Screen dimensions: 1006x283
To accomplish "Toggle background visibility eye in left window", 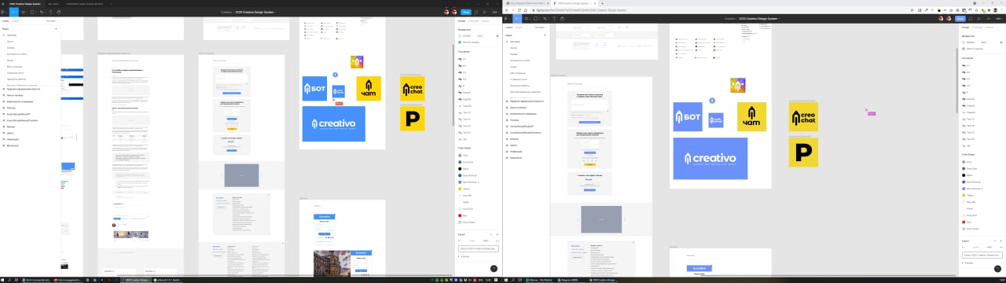I will (x=497, y=35).
